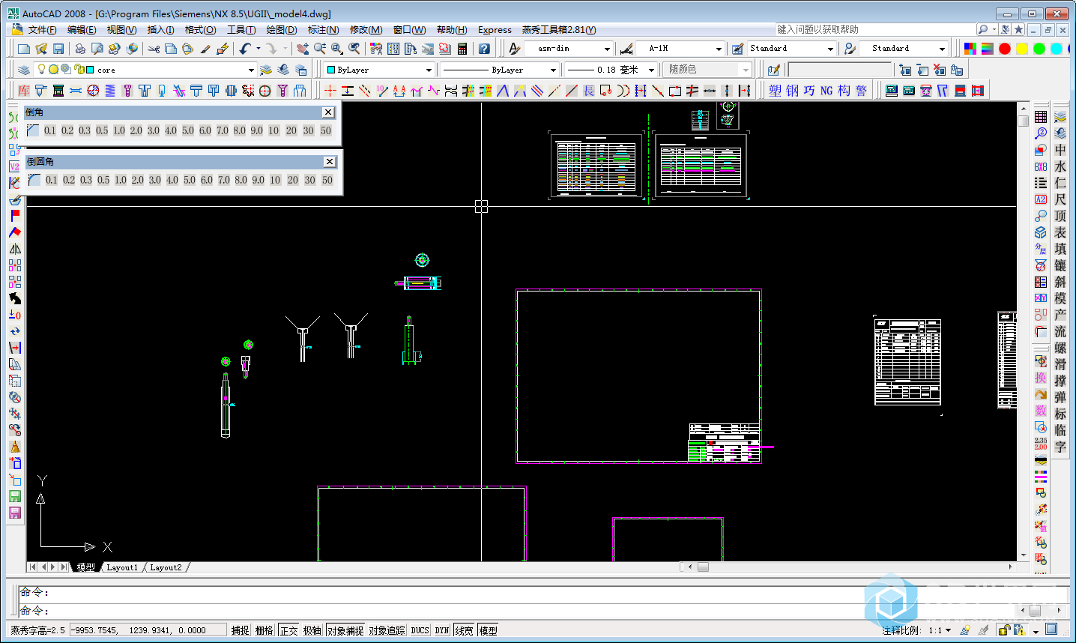Screen dimensions: 1076x643
Task: Toggle 捕捉 snap mode in status bar
Action: click(x=241, y=630)
